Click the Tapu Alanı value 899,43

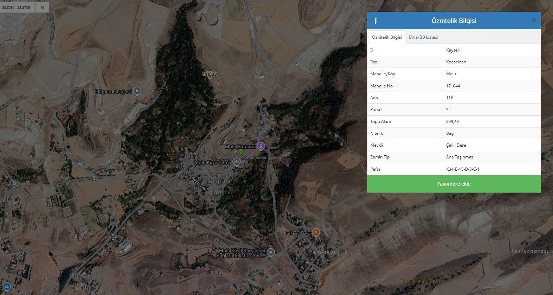coord(452,122)
